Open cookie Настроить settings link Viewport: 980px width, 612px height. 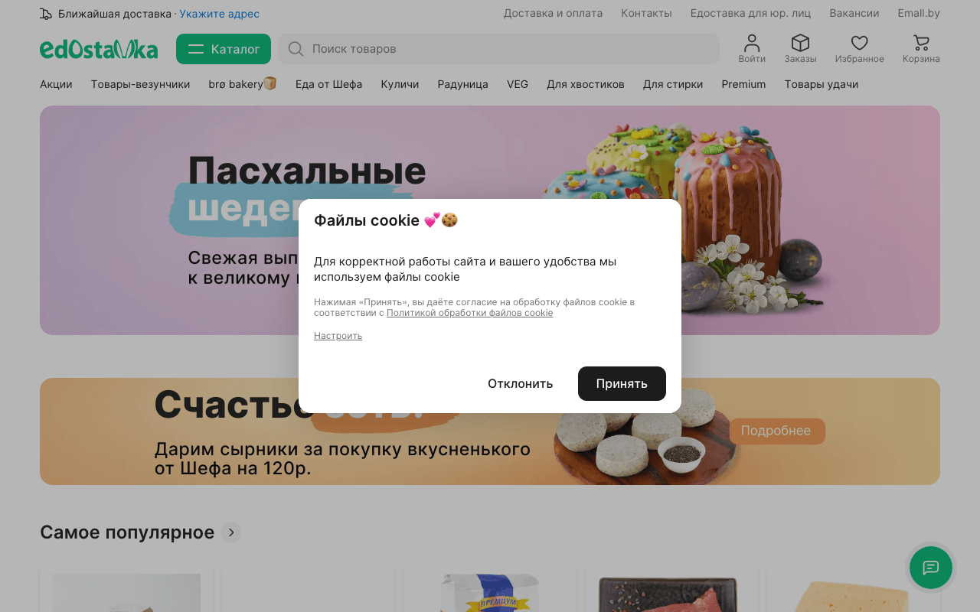(338, 335)
